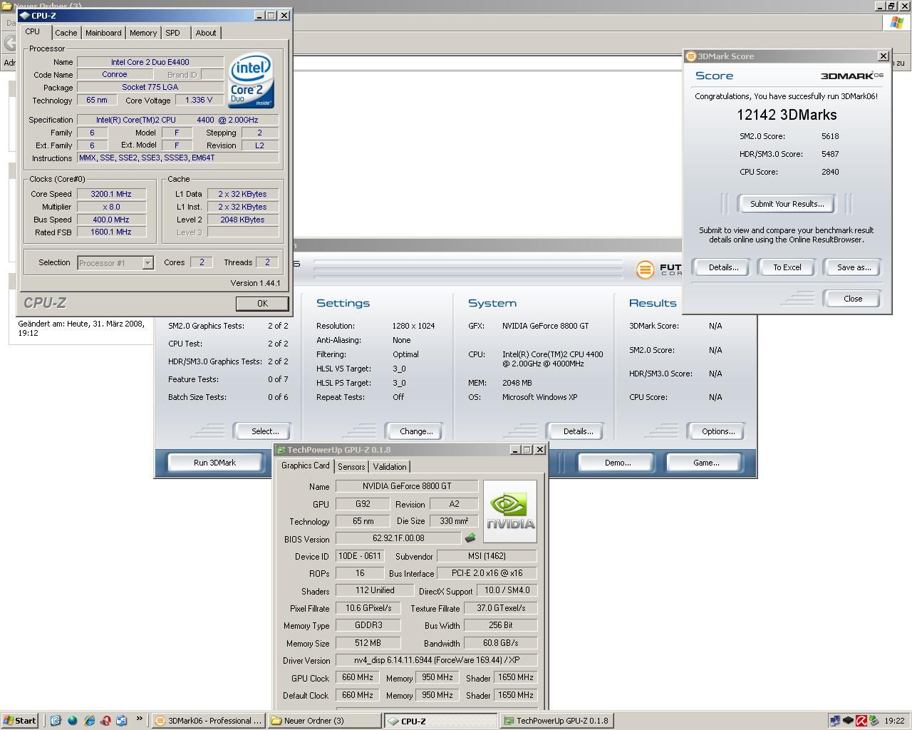Open Internet Explorer from quick launch

[x=89, y=721]
